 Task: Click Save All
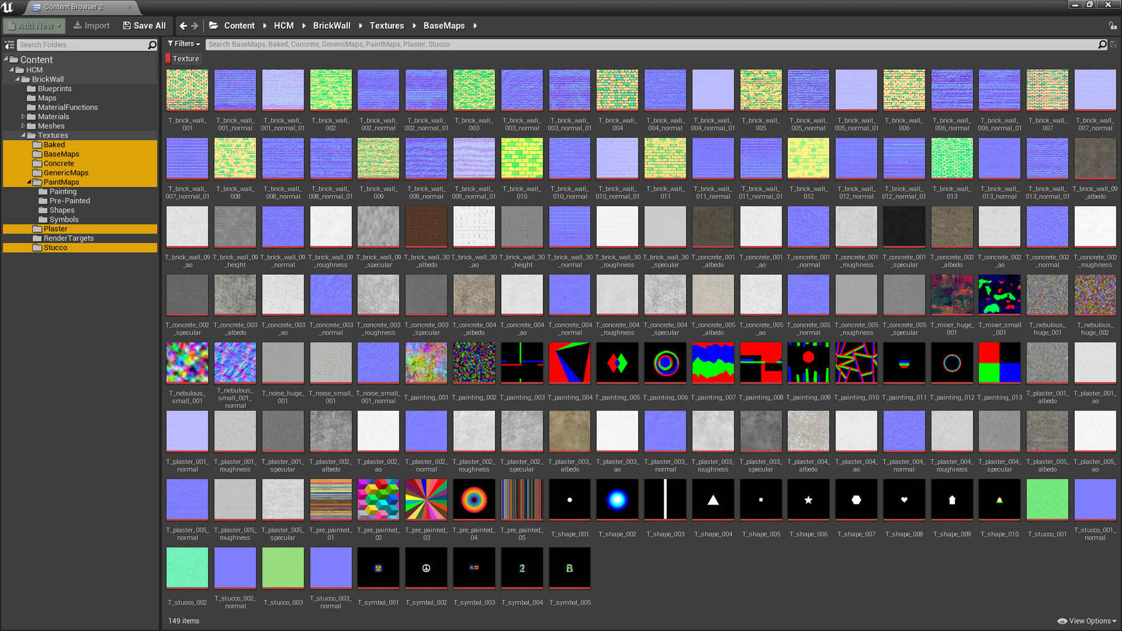(145, 26)
